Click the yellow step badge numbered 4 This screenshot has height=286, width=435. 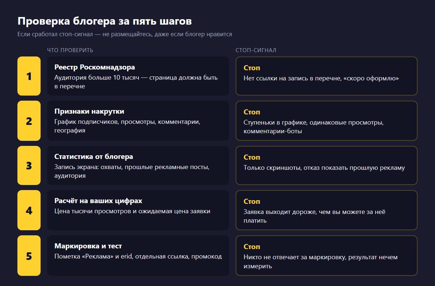[x=29, y=210]
